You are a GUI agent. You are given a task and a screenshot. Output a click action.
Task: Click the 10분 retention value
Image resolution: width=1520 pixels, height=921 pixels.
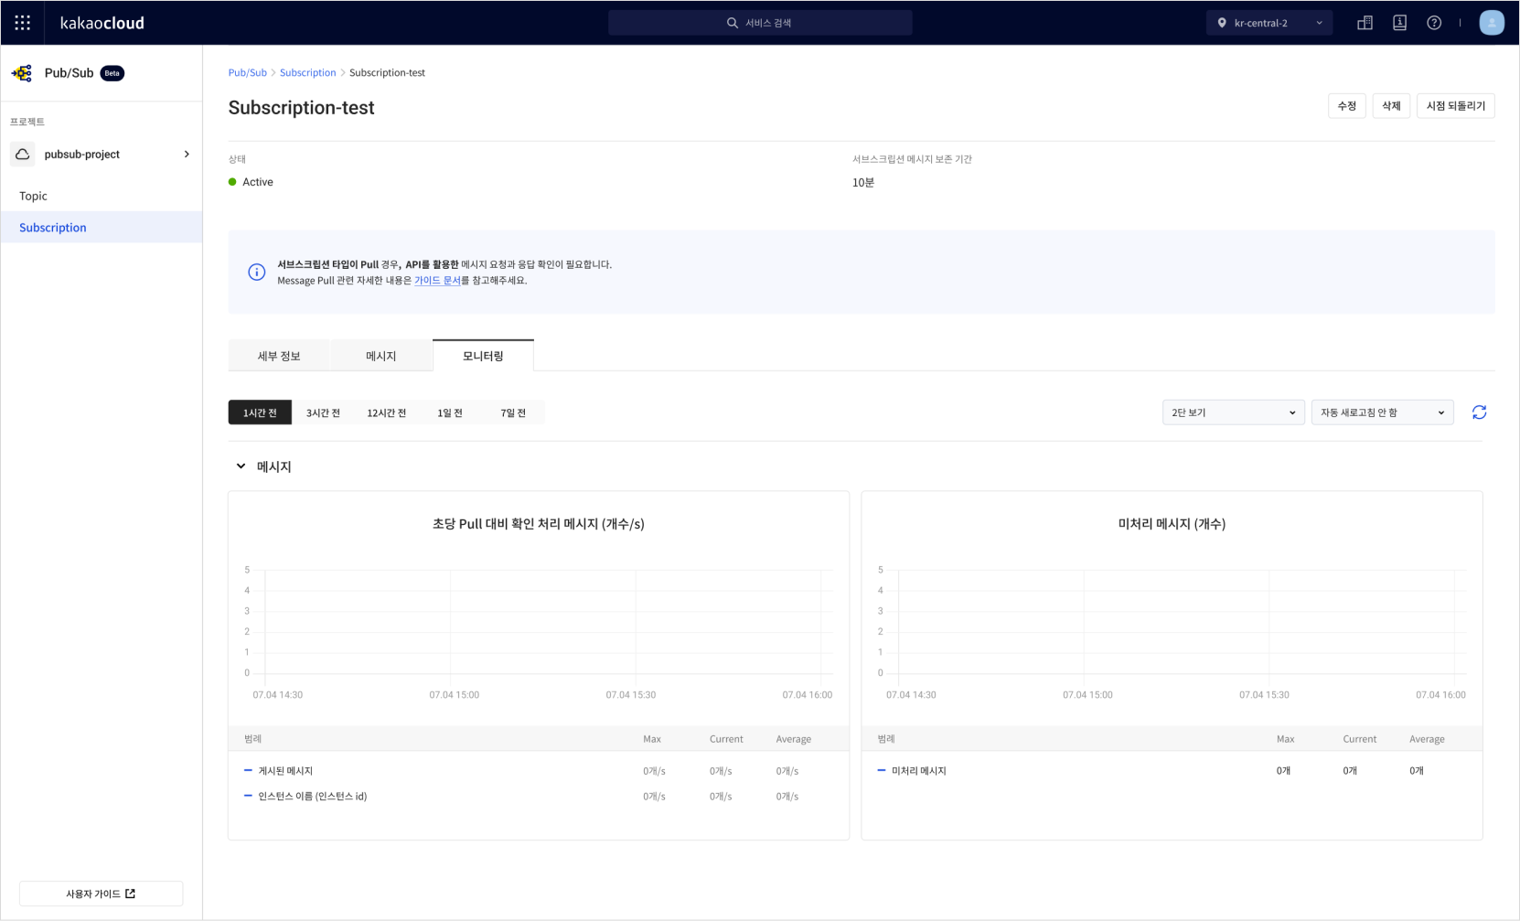click(x=863, y=183)
